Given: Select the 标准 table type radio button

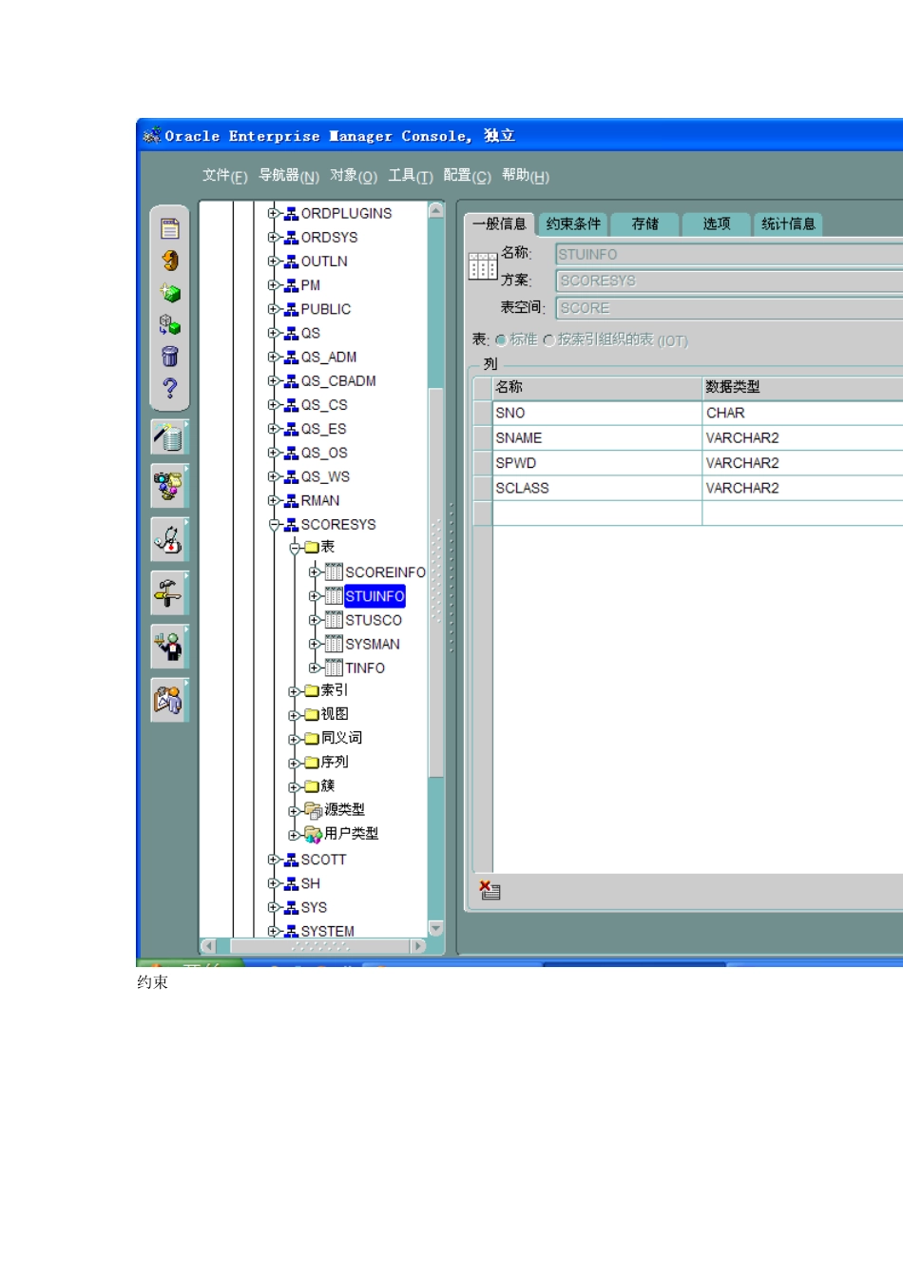Looking at the screenshot, I should (500, 339).
